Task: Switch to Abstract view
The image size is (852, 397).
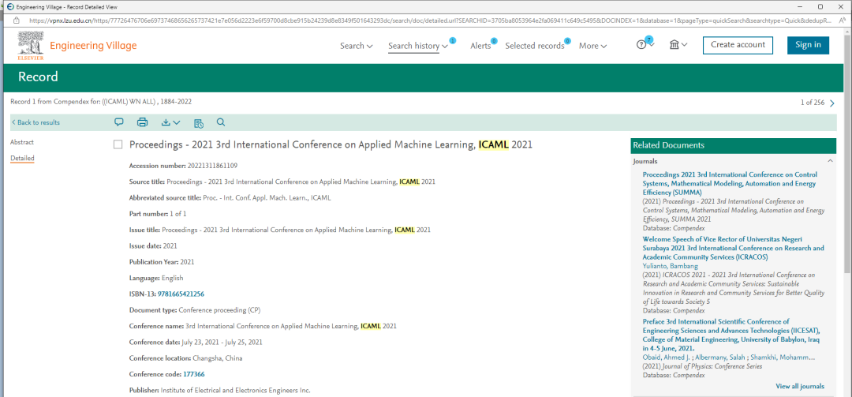Action: pyautogui.click(x=22, y=142)
